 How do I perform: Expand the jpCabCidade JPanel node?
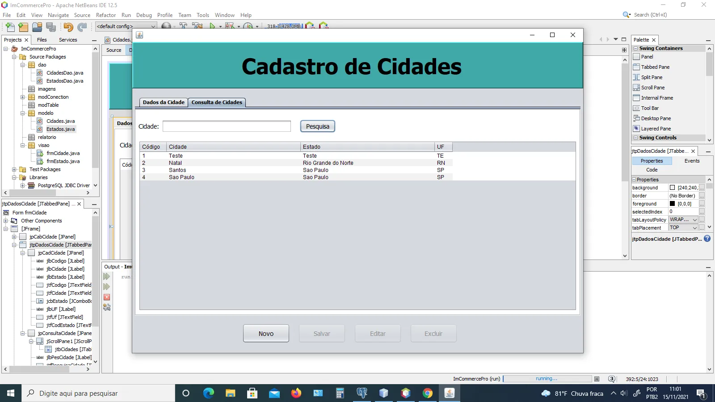pos(14,237)
